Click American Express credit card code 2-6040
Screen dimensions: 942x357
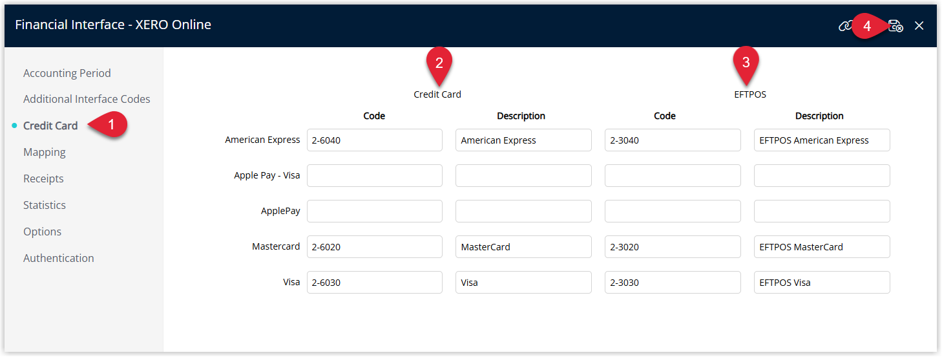[x=375, y=140]
